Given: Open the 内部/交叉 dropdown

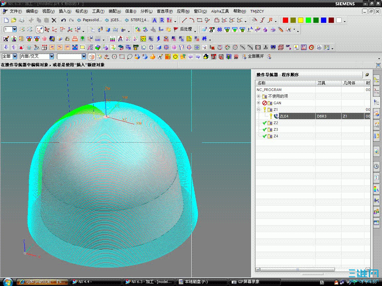Looking at the screenshot, I should [x=51, y=57].
